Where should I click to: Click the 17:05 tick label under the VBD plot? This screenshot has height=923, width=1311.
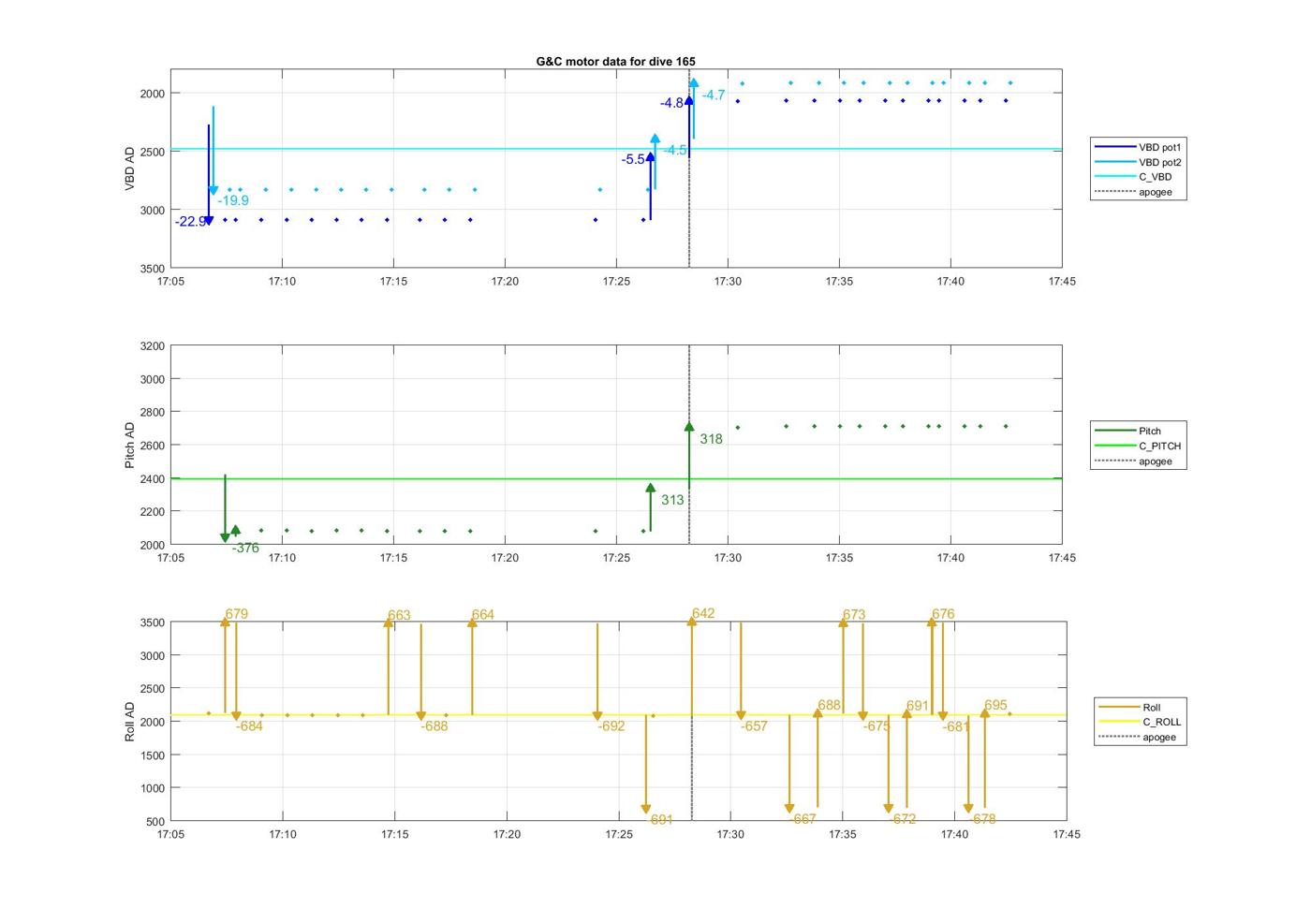pos(170,281)
